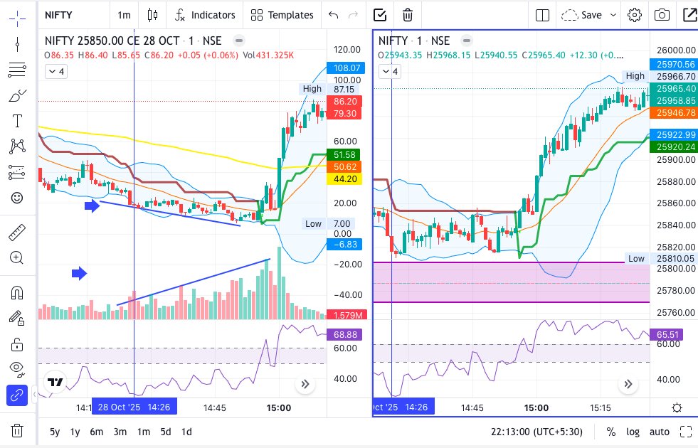The height and width of the screenshot is (448, 698).
Task: Open the chart in fullscreen or popup
Action: pos(690,15)
